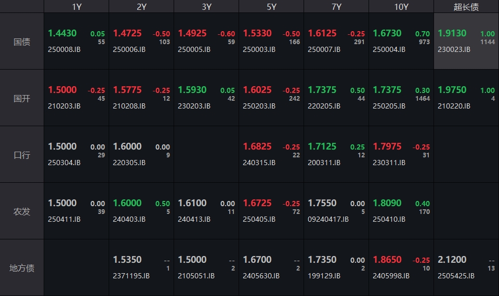Select the 口行 row label
This screenshot has height=296, width=499.
[x=22, y=155]
